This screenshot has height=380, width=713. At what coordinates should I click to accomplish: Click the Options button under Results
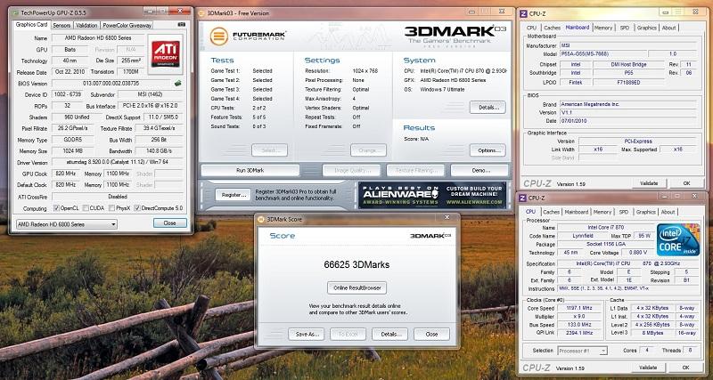488,150
